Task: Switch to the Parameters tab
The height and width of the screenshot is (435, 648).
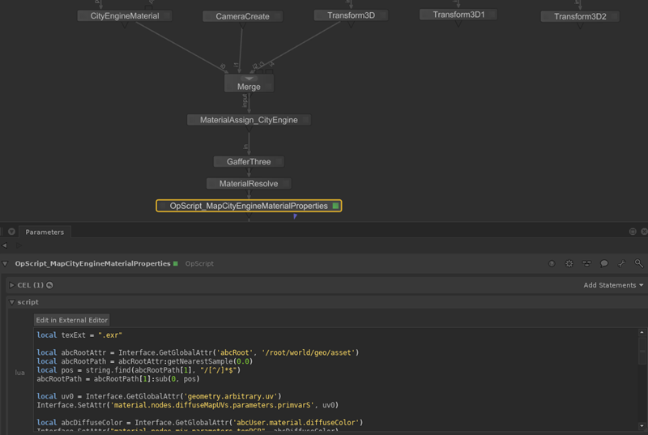Action: point(45,232)
